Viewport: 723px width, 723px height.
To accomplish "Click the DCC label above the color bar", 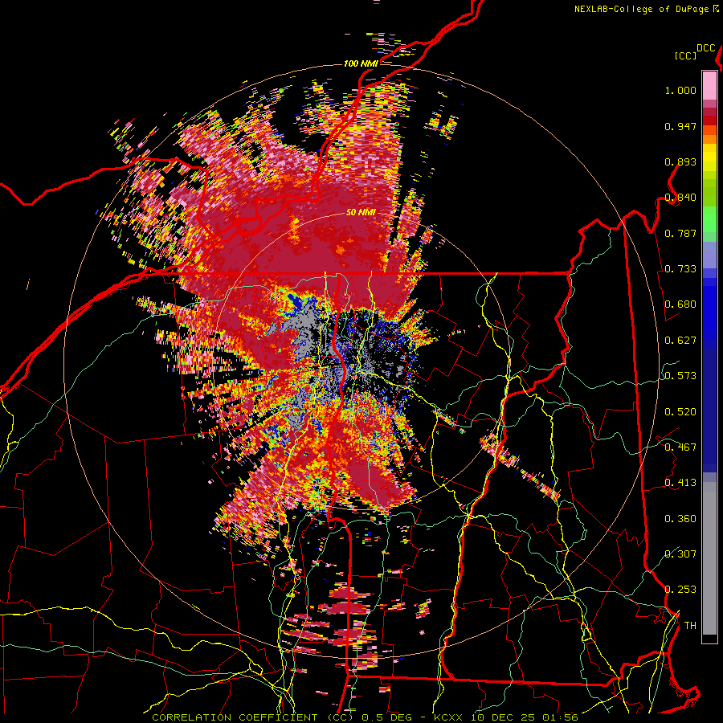I will pyautogui.click(x=705, y=48).
